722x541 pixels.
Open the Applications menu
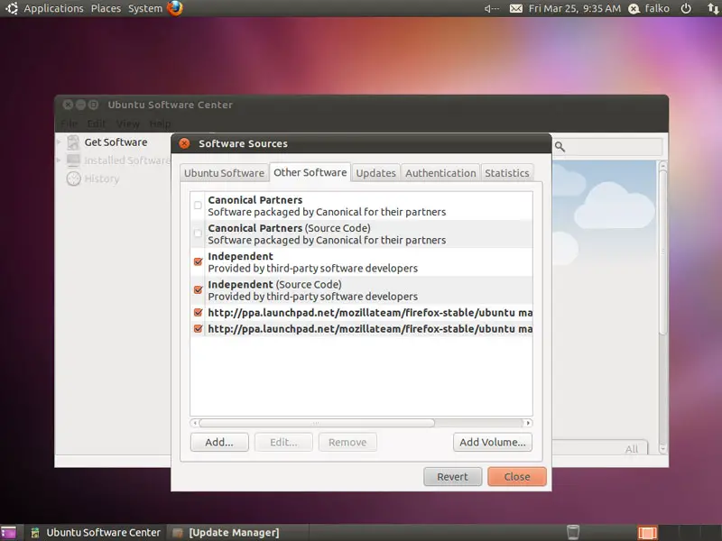click(53, 8)
